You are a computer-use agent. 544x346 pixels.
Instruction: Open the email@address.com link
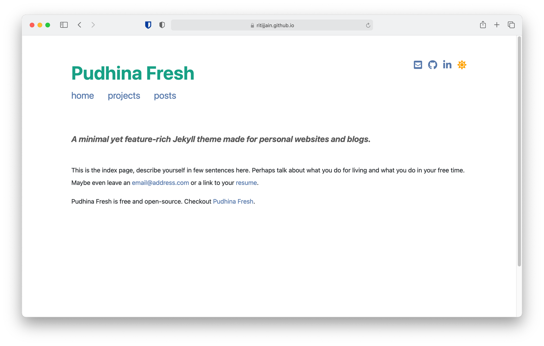tap(160, 182)
